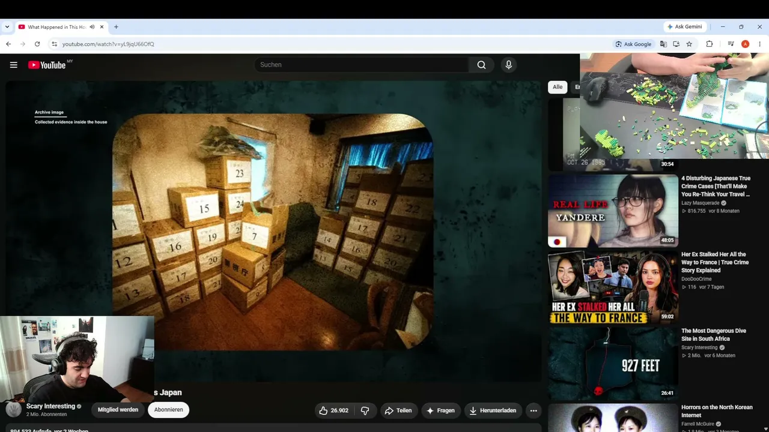Open the three-dot more actions menu
This screenshot has width=769, height=432.
(533, 410)
